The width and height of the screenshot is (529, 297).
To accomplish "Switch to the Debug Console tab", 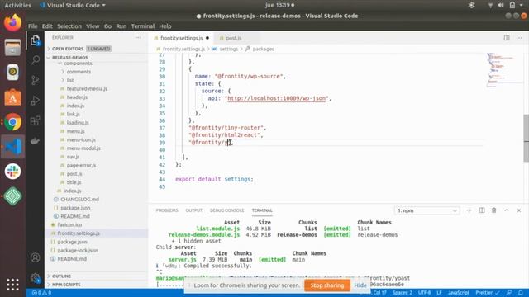I will 226,210.
